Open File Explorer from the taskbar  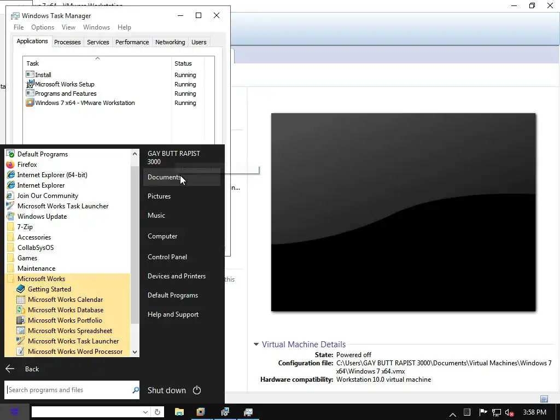(x=179, y=412)
